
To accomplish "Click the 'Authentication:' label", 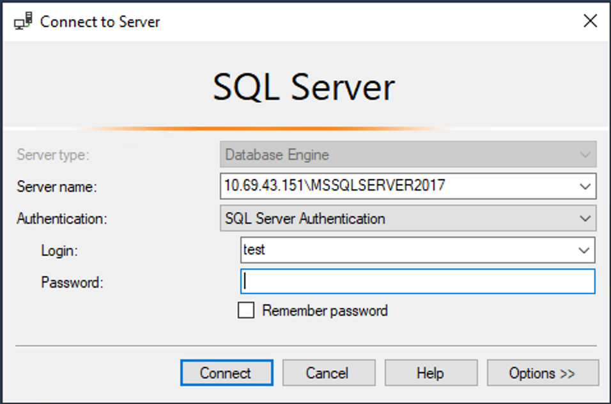I will 62,219.
